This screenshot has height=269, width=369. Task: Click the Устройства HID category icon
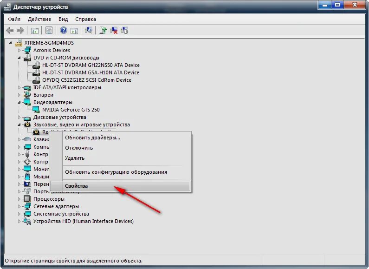(x=27, y=221)
